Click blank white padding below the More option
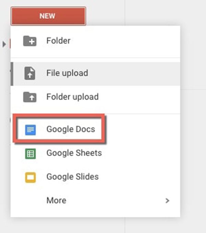 click(x=95, y=212)
